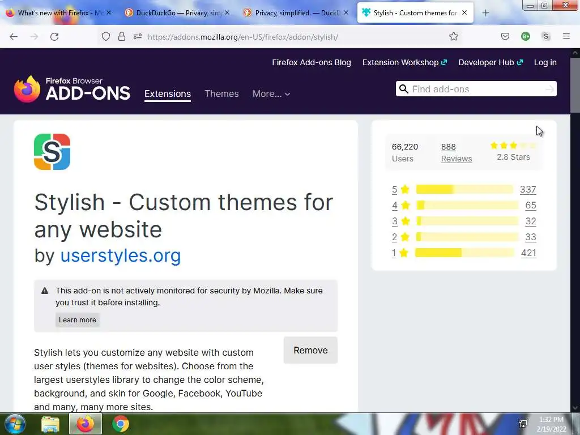Click the Stylish add-on logo icon
Viewport: 580px width, 435px height.
pos(52,152)
